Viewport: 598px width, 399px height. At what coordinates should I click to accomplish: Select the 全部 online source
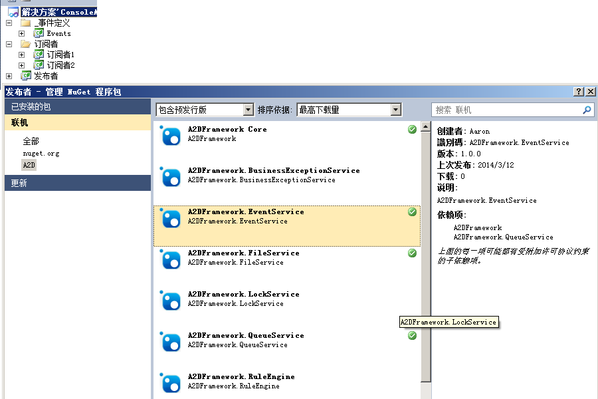[x=31, y=141]
